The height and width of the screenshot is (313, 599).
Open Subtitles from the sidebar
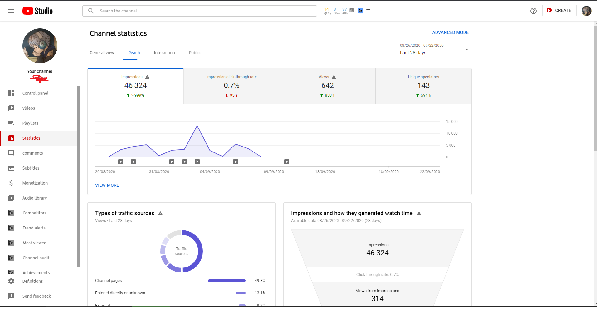(38, 168)
